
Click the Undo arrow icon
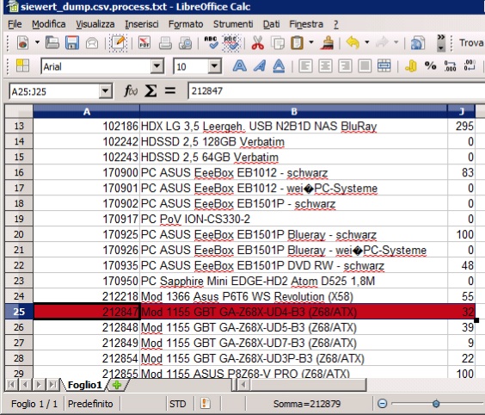click(353, 43)
